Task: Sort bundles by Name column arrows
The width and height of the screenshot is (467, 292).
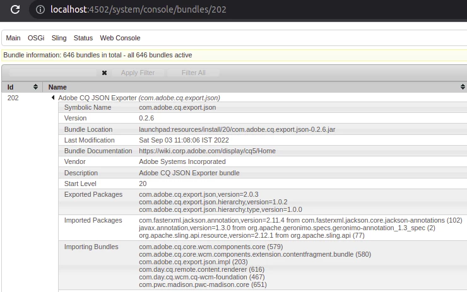Action: point(463,87)
